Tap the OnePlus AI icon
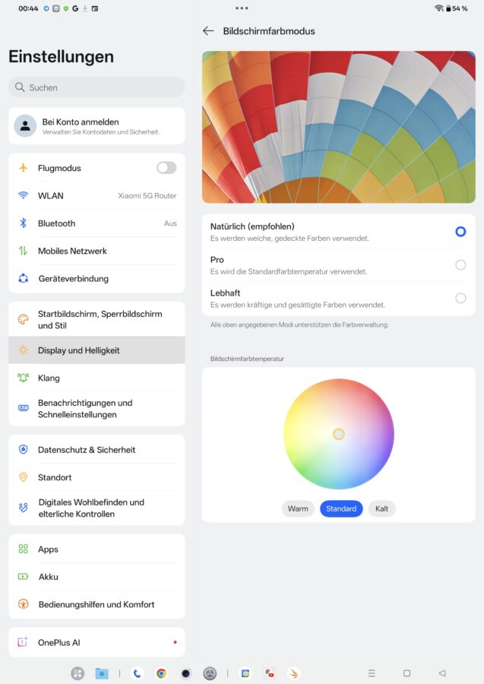 pos(23,642)
